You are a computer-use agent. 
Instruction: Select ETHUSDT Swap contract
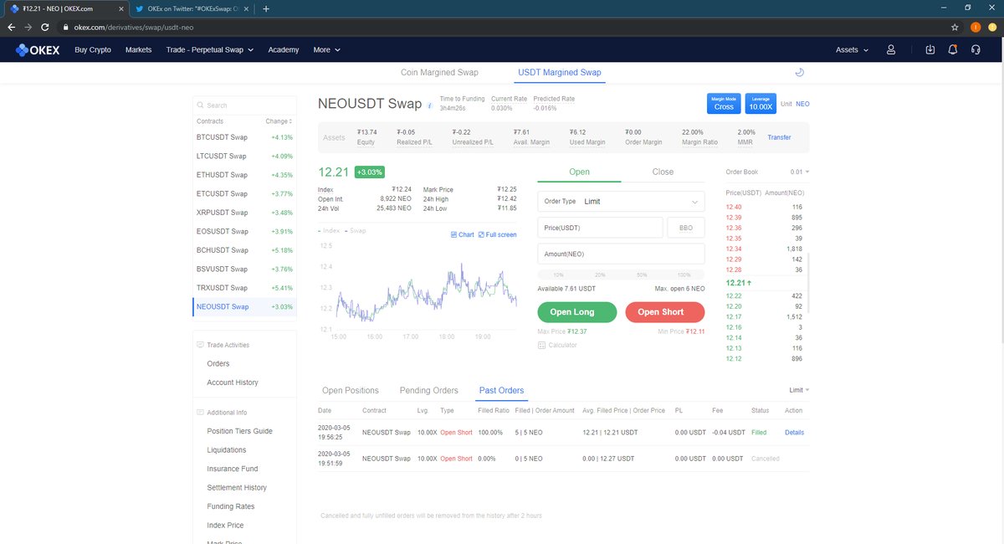243,175
